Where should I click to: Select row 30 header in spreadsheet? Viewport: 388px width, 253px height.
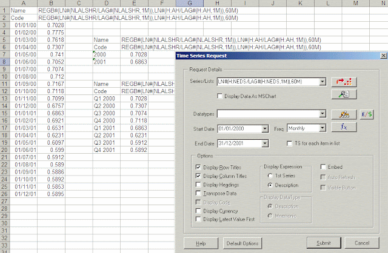pos(4,223)
